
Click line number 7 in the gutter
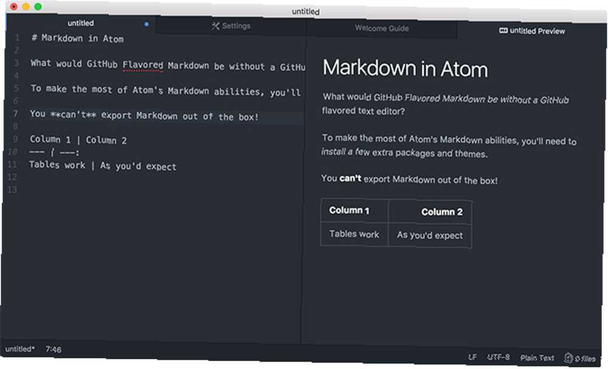click(16, 113)
